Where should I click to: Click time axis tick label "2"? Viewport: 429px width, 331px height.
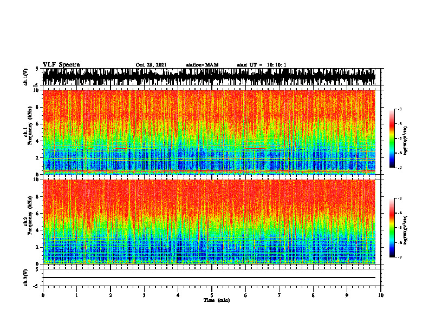[x=110, y=295]
